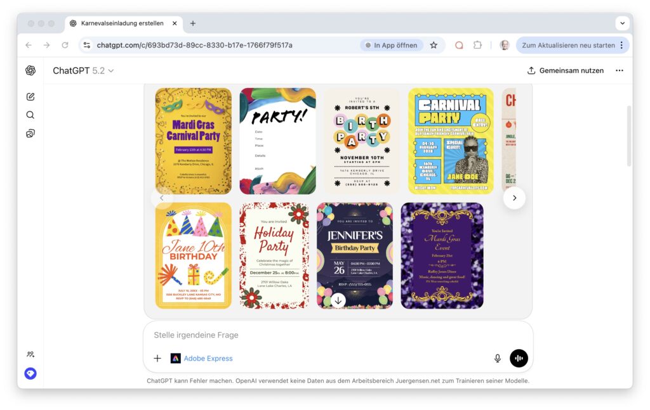Viewport: 650px width, 410px height.
Task: Click the Adobe Express link in the composer
Action: pos(208,359)
